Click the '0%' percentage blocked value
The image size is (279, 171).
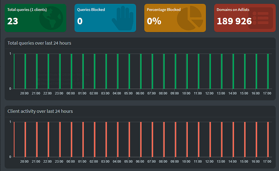coord(154,21)
